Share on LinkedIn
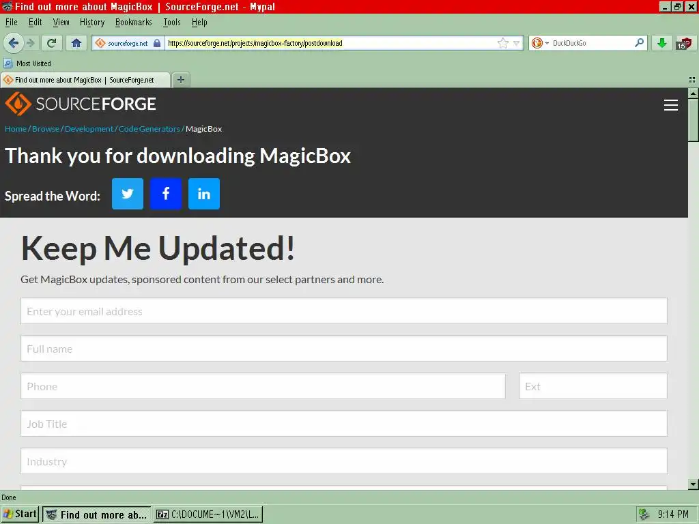 [x=204, y=194]
